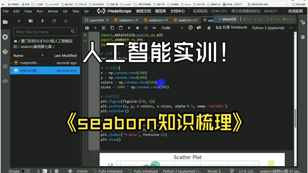The width and height of the screenshot is (308, 173).
Task: Open the Tabs menu
Action: [x=76, y=11]
